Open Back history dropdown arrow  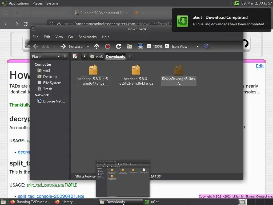[x=54, y=46]
